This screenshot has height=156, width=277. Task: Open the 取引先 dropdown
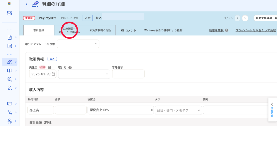tap(84, 74)
